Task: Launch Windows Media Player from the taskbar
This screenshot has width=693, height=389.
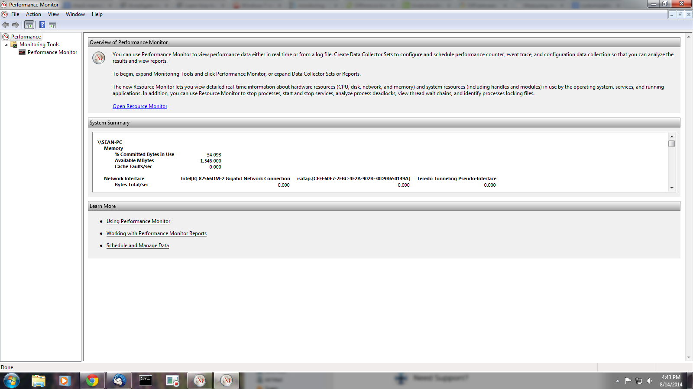Action: [x=65, y=381]
